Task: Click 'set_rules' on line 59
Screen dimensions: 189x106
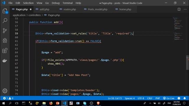Action: pyautogui.click(x=79, y=34)
